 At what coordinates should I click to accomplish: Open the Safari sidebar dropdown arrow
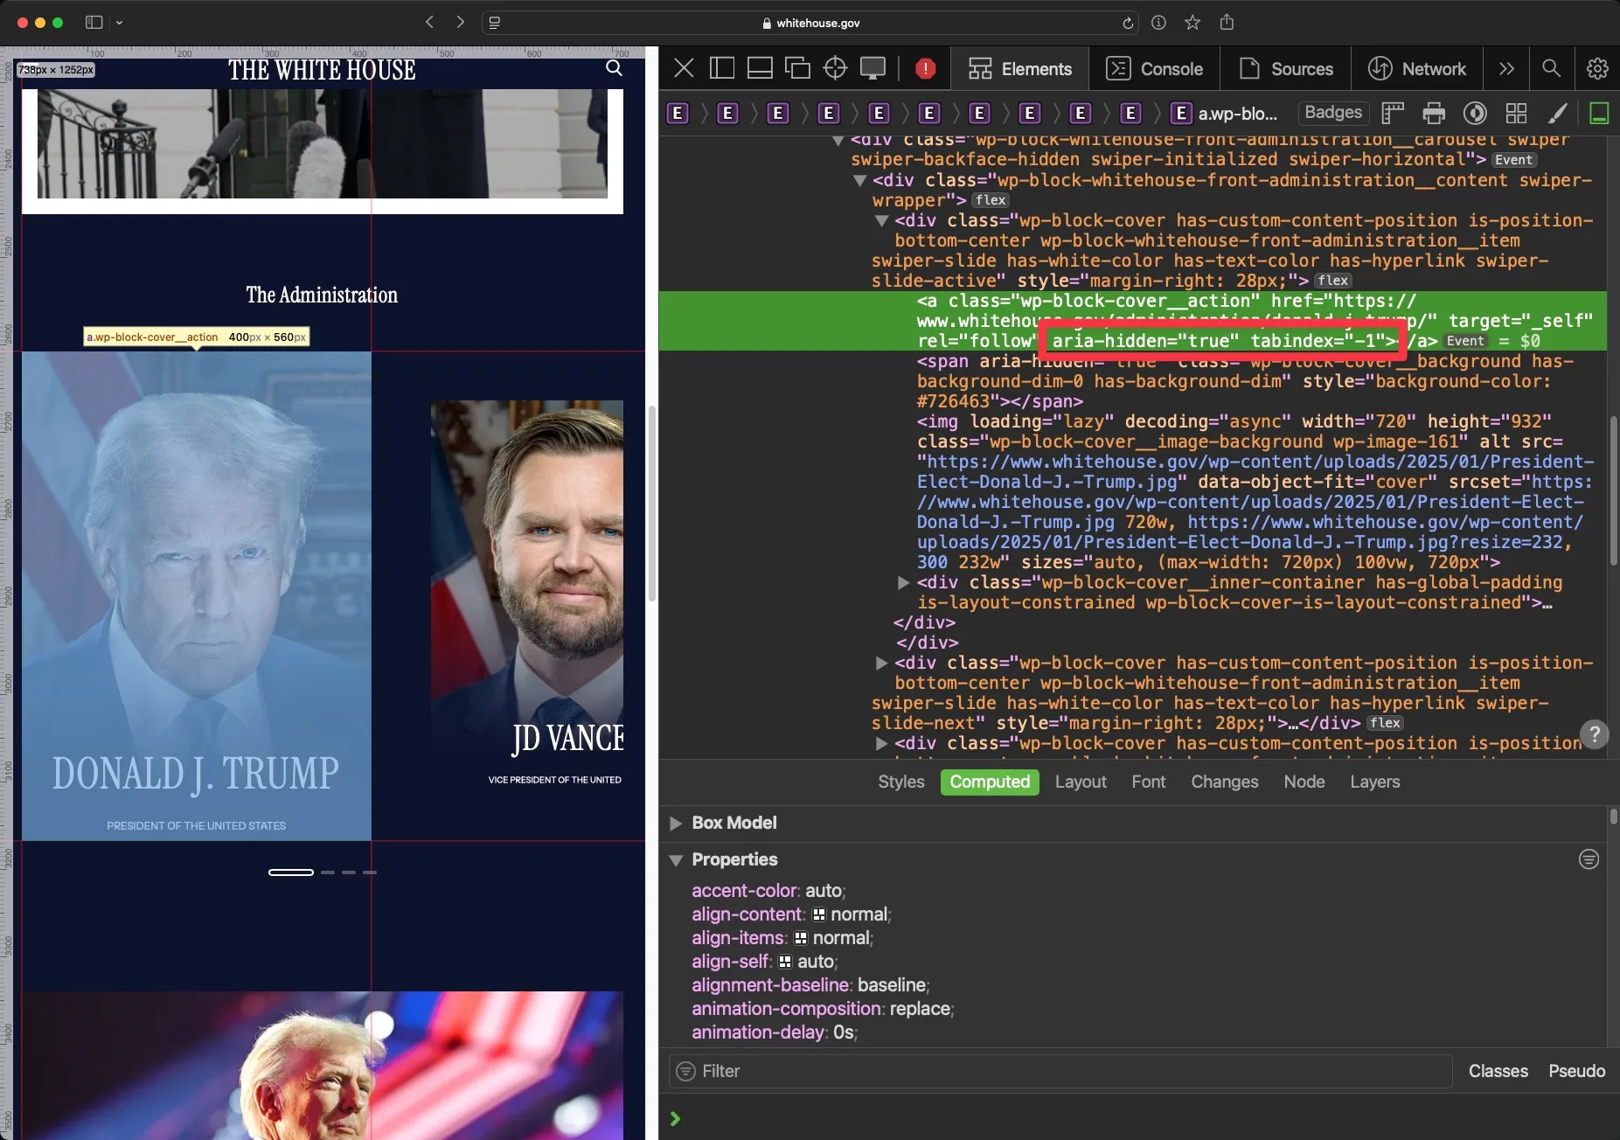pos(119,23)
